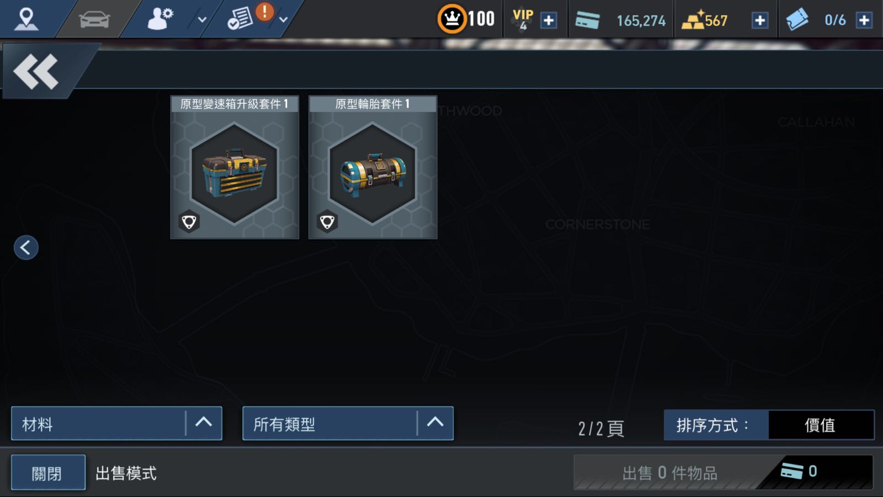
Task: Open dropdown next to missions icon
Action: (283, 19)
